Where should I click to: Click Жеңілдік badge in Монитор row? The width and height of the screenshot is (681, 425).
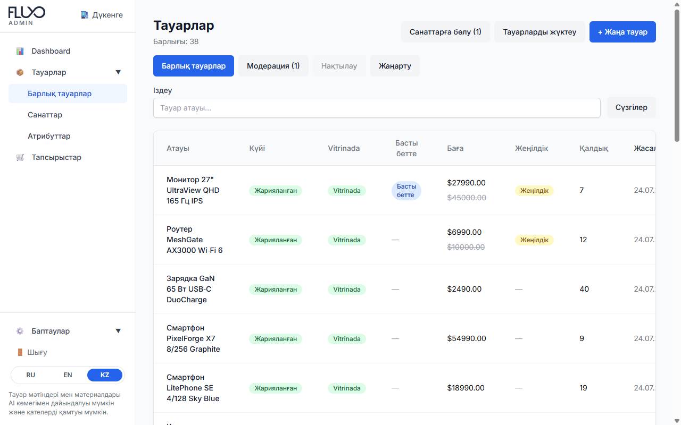click(534, 191)
